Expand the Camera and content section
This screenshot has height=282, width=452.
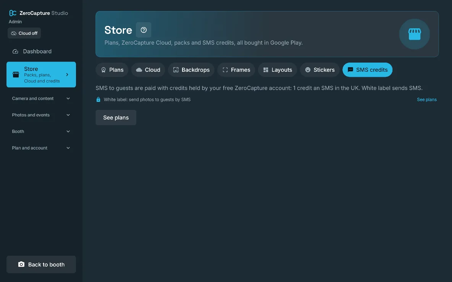[x=41, y=98]
